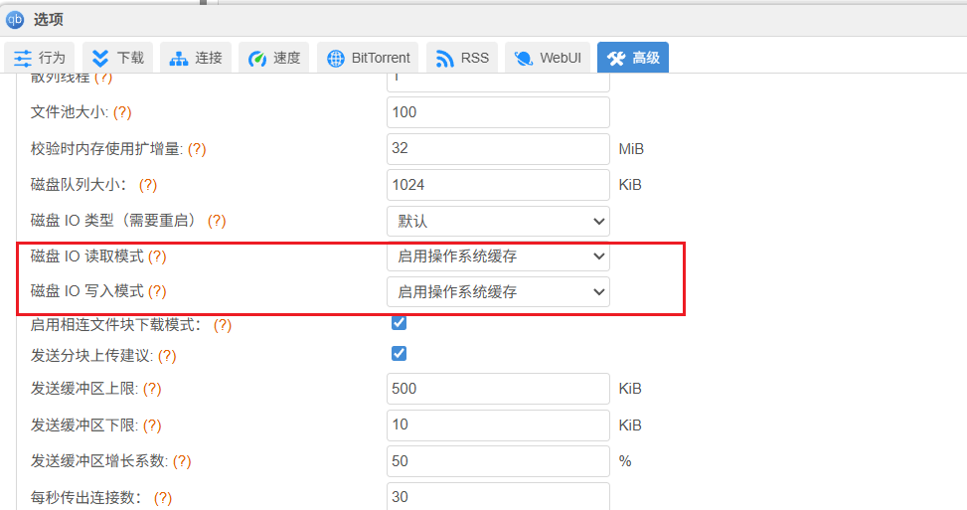The image size is (967, 510).
Task: Click the network icon on 连接 tab
Action: (x=179, y=58)
